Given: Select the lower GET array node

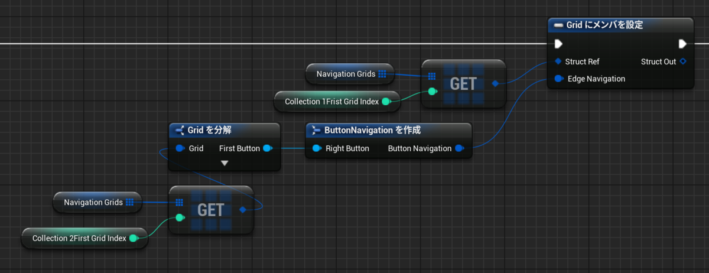Looking at the screenshot, I should pos(211,210).
